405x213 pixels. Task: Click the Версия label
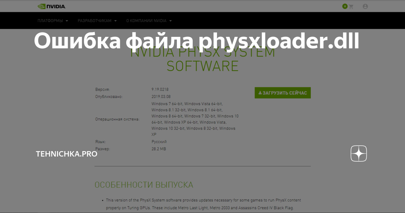[x=102, y=90]
